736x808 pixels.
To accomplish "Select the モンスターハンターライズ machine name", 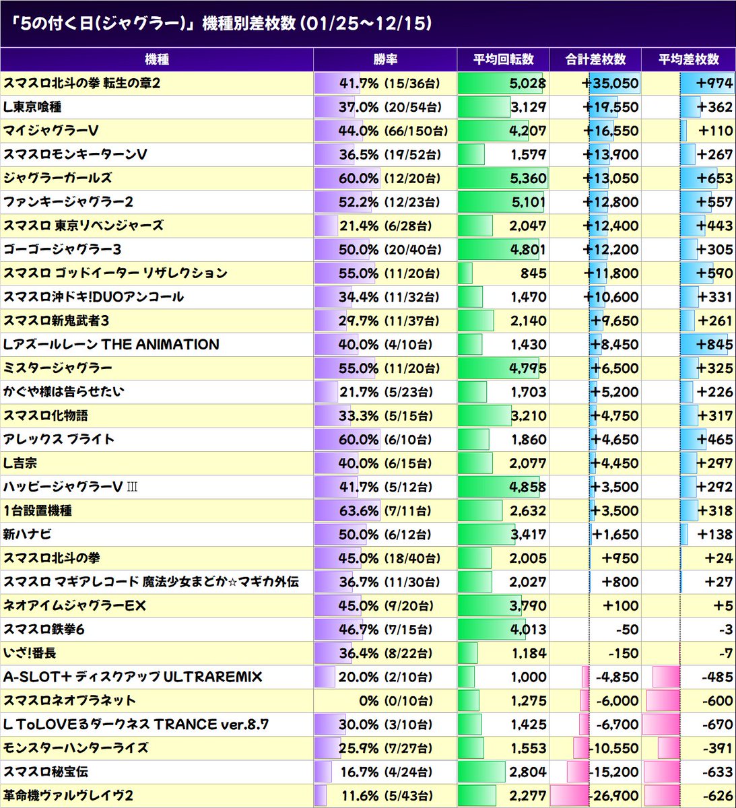I will click(x=75, y=748).
